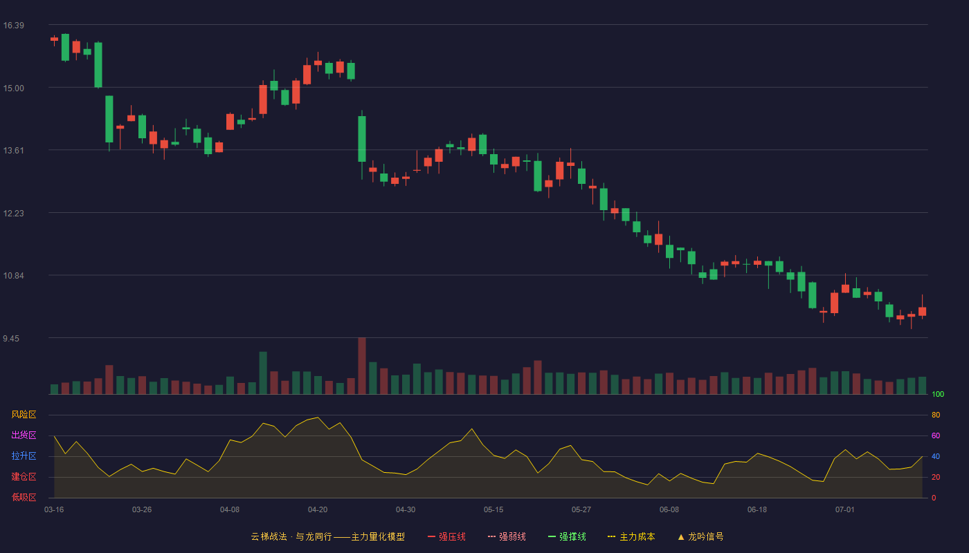Click the 03-16 date label
Screen dimensions: 969x553
click(x=54, y=509)
